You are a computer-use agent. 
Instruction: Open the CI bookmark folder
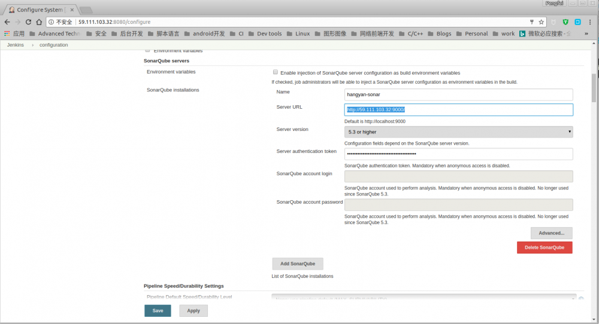click(237, 33)
